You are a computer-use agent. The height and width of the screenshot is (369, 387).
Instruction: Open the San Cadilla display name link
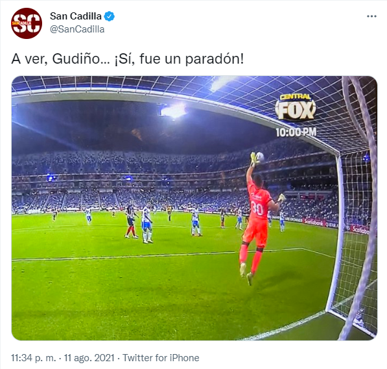click(x=76, y=16)
